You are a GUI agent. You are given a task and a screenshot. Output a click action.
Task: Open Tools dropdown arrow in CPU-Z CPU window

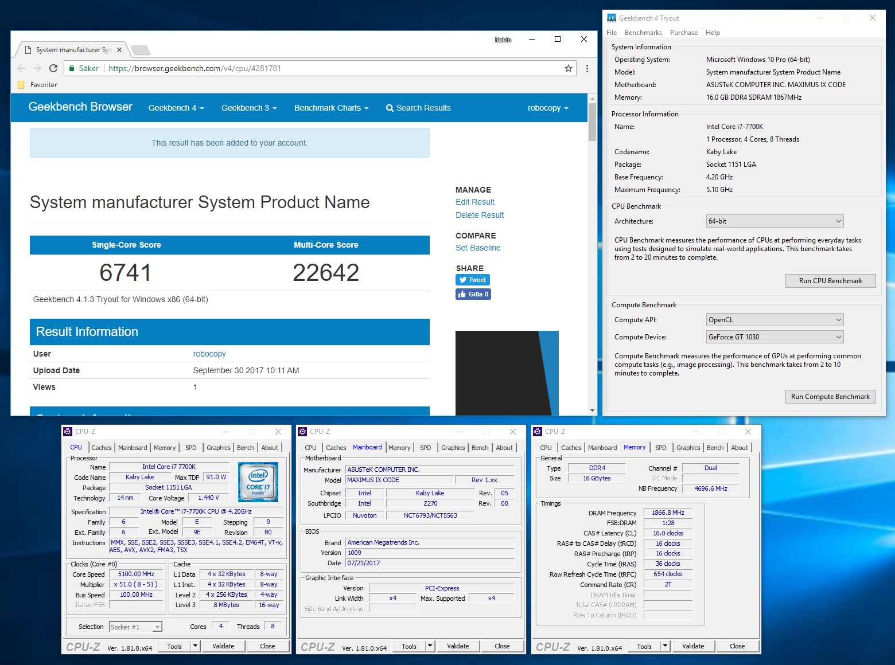(195, 646)
